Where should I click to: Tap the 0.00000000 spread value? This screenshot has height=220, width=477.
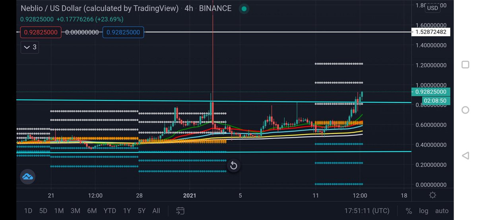(x=82, y=32)
